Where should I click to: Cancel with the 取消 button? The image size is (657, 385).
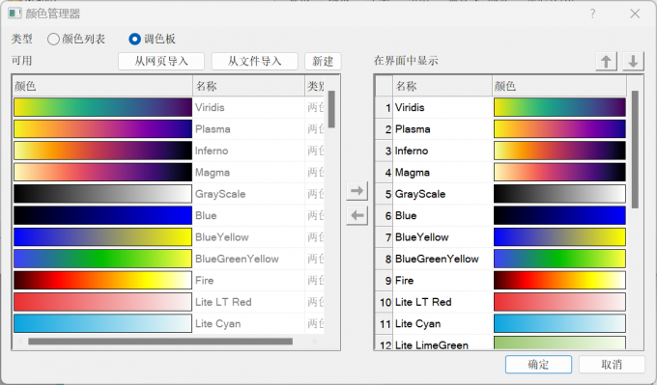click(x=612, y=365)
